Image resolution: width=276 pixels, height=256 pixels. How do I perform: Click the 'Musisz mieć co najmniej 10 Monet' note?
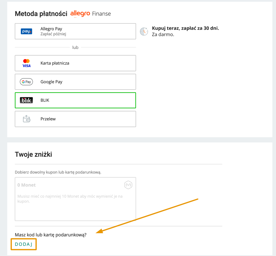click(x=70, y=199)
